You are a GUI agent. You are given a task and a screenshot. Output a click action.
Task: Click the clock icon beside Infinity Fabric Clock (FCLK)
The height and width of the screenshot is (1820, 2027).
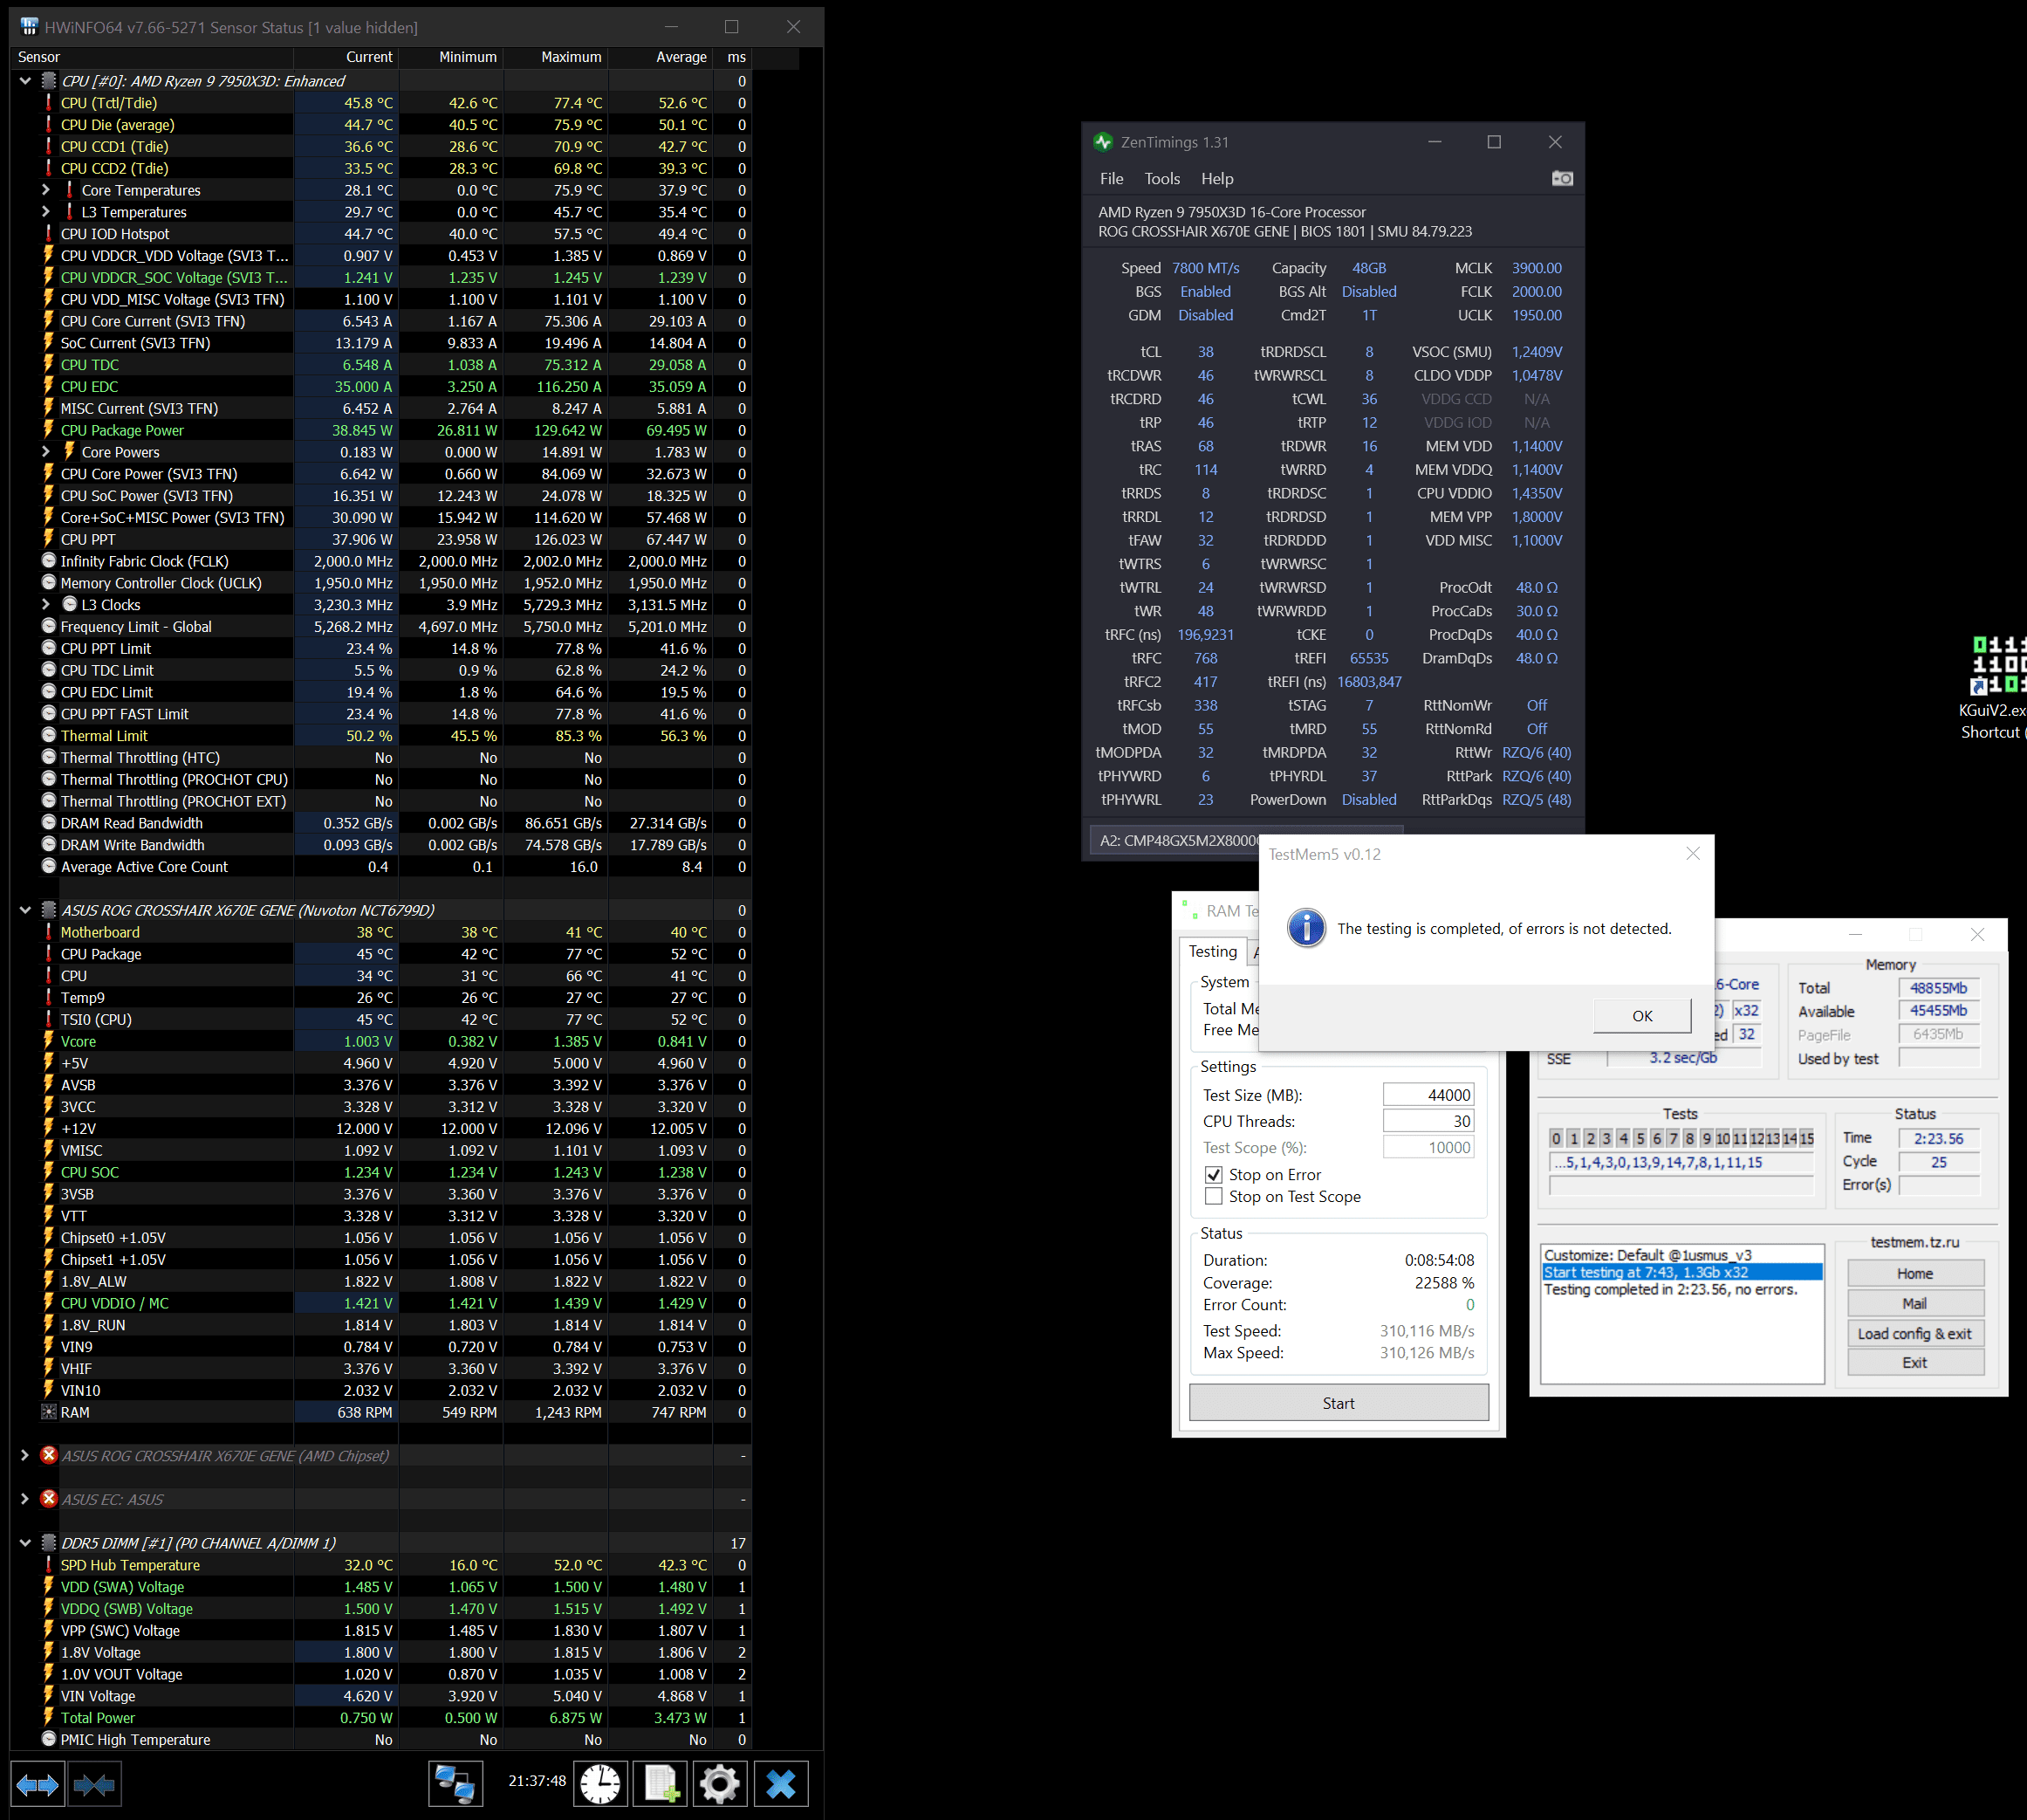point(48,560)
